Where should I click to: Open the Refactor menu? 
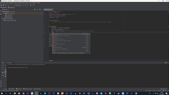20,3
